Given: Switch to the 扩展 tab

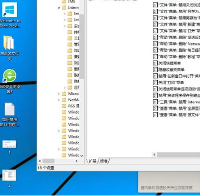Looking at the screenshot, I should (x=93, y=161).
